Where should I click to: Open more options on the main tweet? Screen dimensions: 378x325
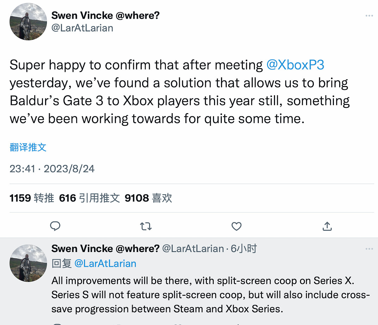(x=369, y=16)
